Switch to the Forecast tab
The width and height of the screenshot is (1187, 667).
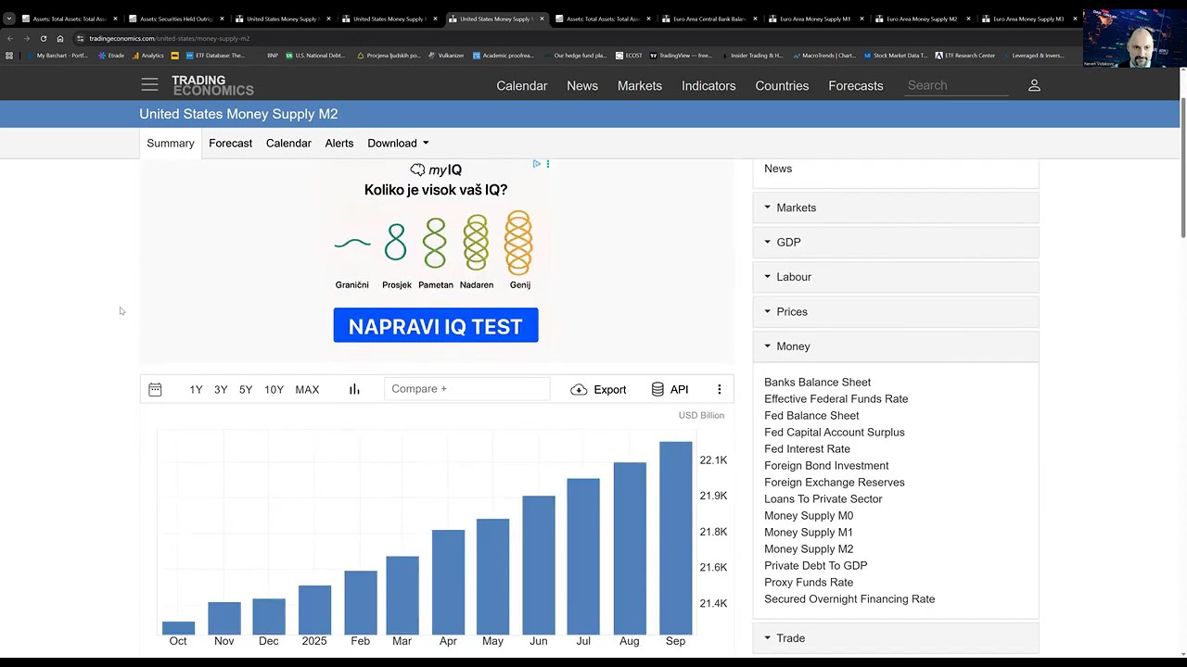(x=230, y=144)
